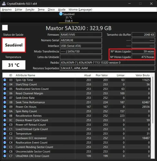Click the status orb for Seek Time Performance
Viewport: 157px width, 161px height.
point(5,102)
